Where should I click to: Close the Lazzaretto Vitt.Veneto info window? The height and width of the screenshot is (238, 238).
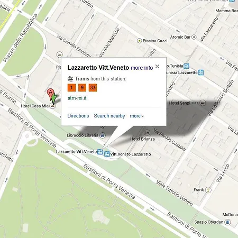coord(157,67)
